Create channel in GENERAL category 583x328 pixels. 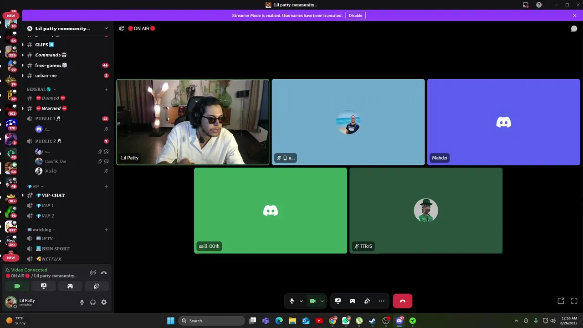click(106, 89)
